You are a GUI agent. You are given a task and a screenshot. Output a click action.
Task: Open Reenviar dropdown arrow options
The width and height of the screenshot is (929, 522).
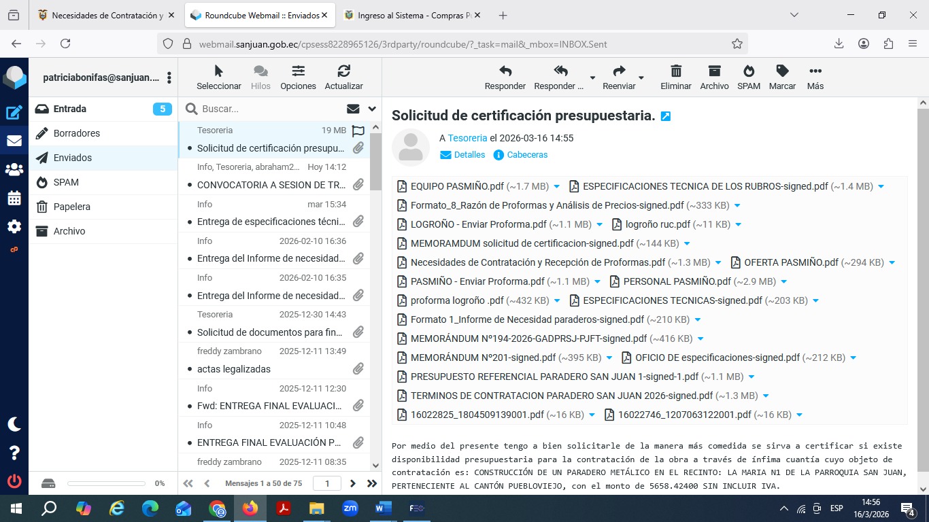pyautogui.click(x=641, y=77)
